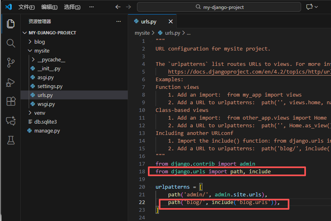The image size is (331, 221).
Task: Open the Explorer view in activity bar
Action: pos(11,24)
